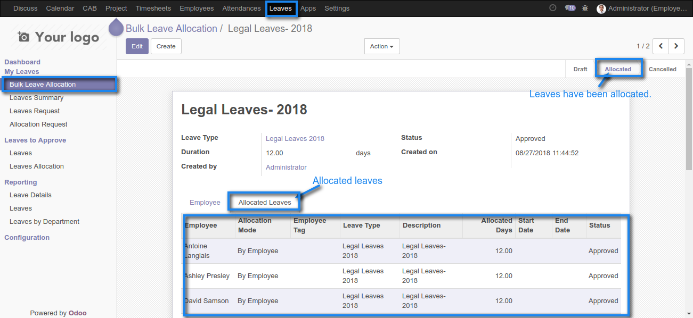
Task: Open the debug bug icon
Action: 585,8
